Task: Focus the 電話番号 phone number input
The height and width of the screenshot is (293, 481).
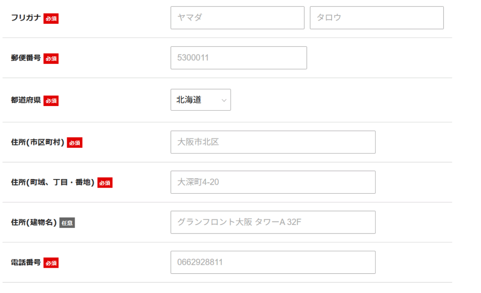Action: coord(273,263)
